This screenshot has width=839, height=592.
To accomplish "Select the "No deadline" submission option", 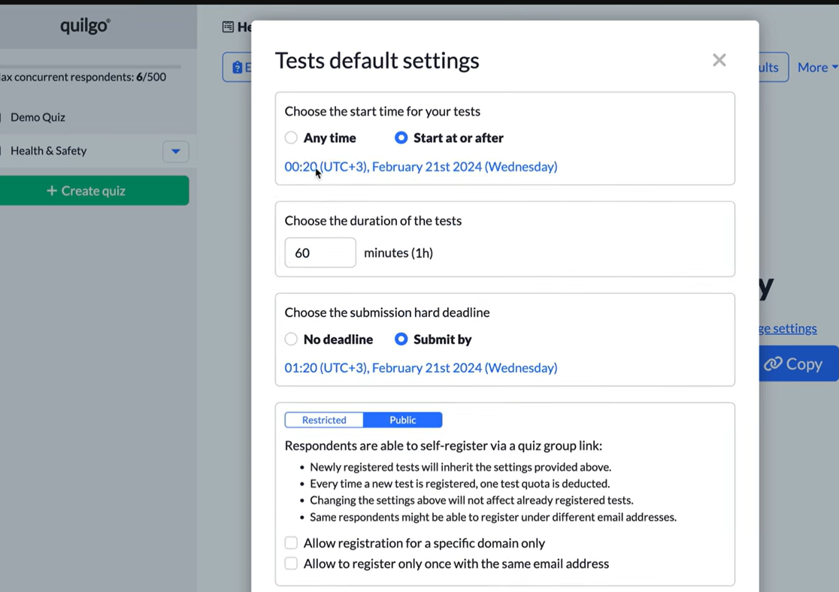I will [x=291, y=339].
